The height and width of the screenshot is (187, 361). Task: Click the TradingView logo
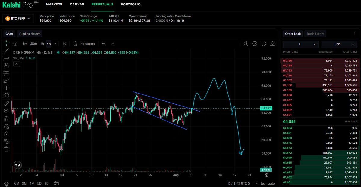pyautogui.click(x=18, y=165)
